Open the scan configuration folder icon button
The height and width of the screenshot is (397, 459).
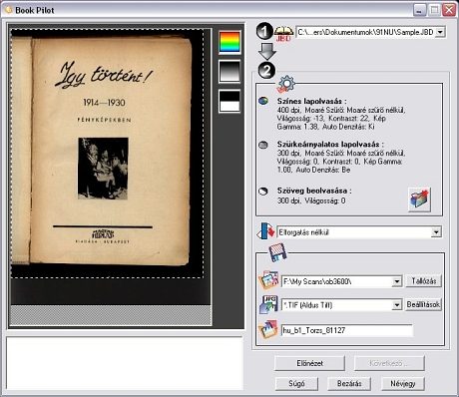pyautogui.click(x=419, y=199)
